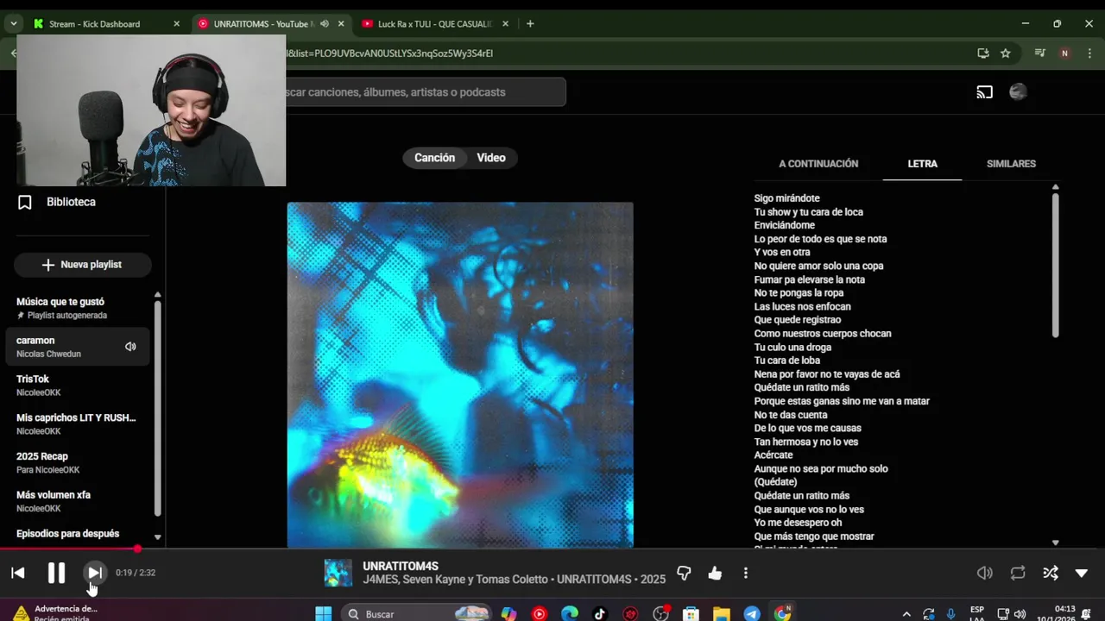The height and width of the screenshot is (621, 1105).
Task: Skip to the next track
Action: pos(95,573)
